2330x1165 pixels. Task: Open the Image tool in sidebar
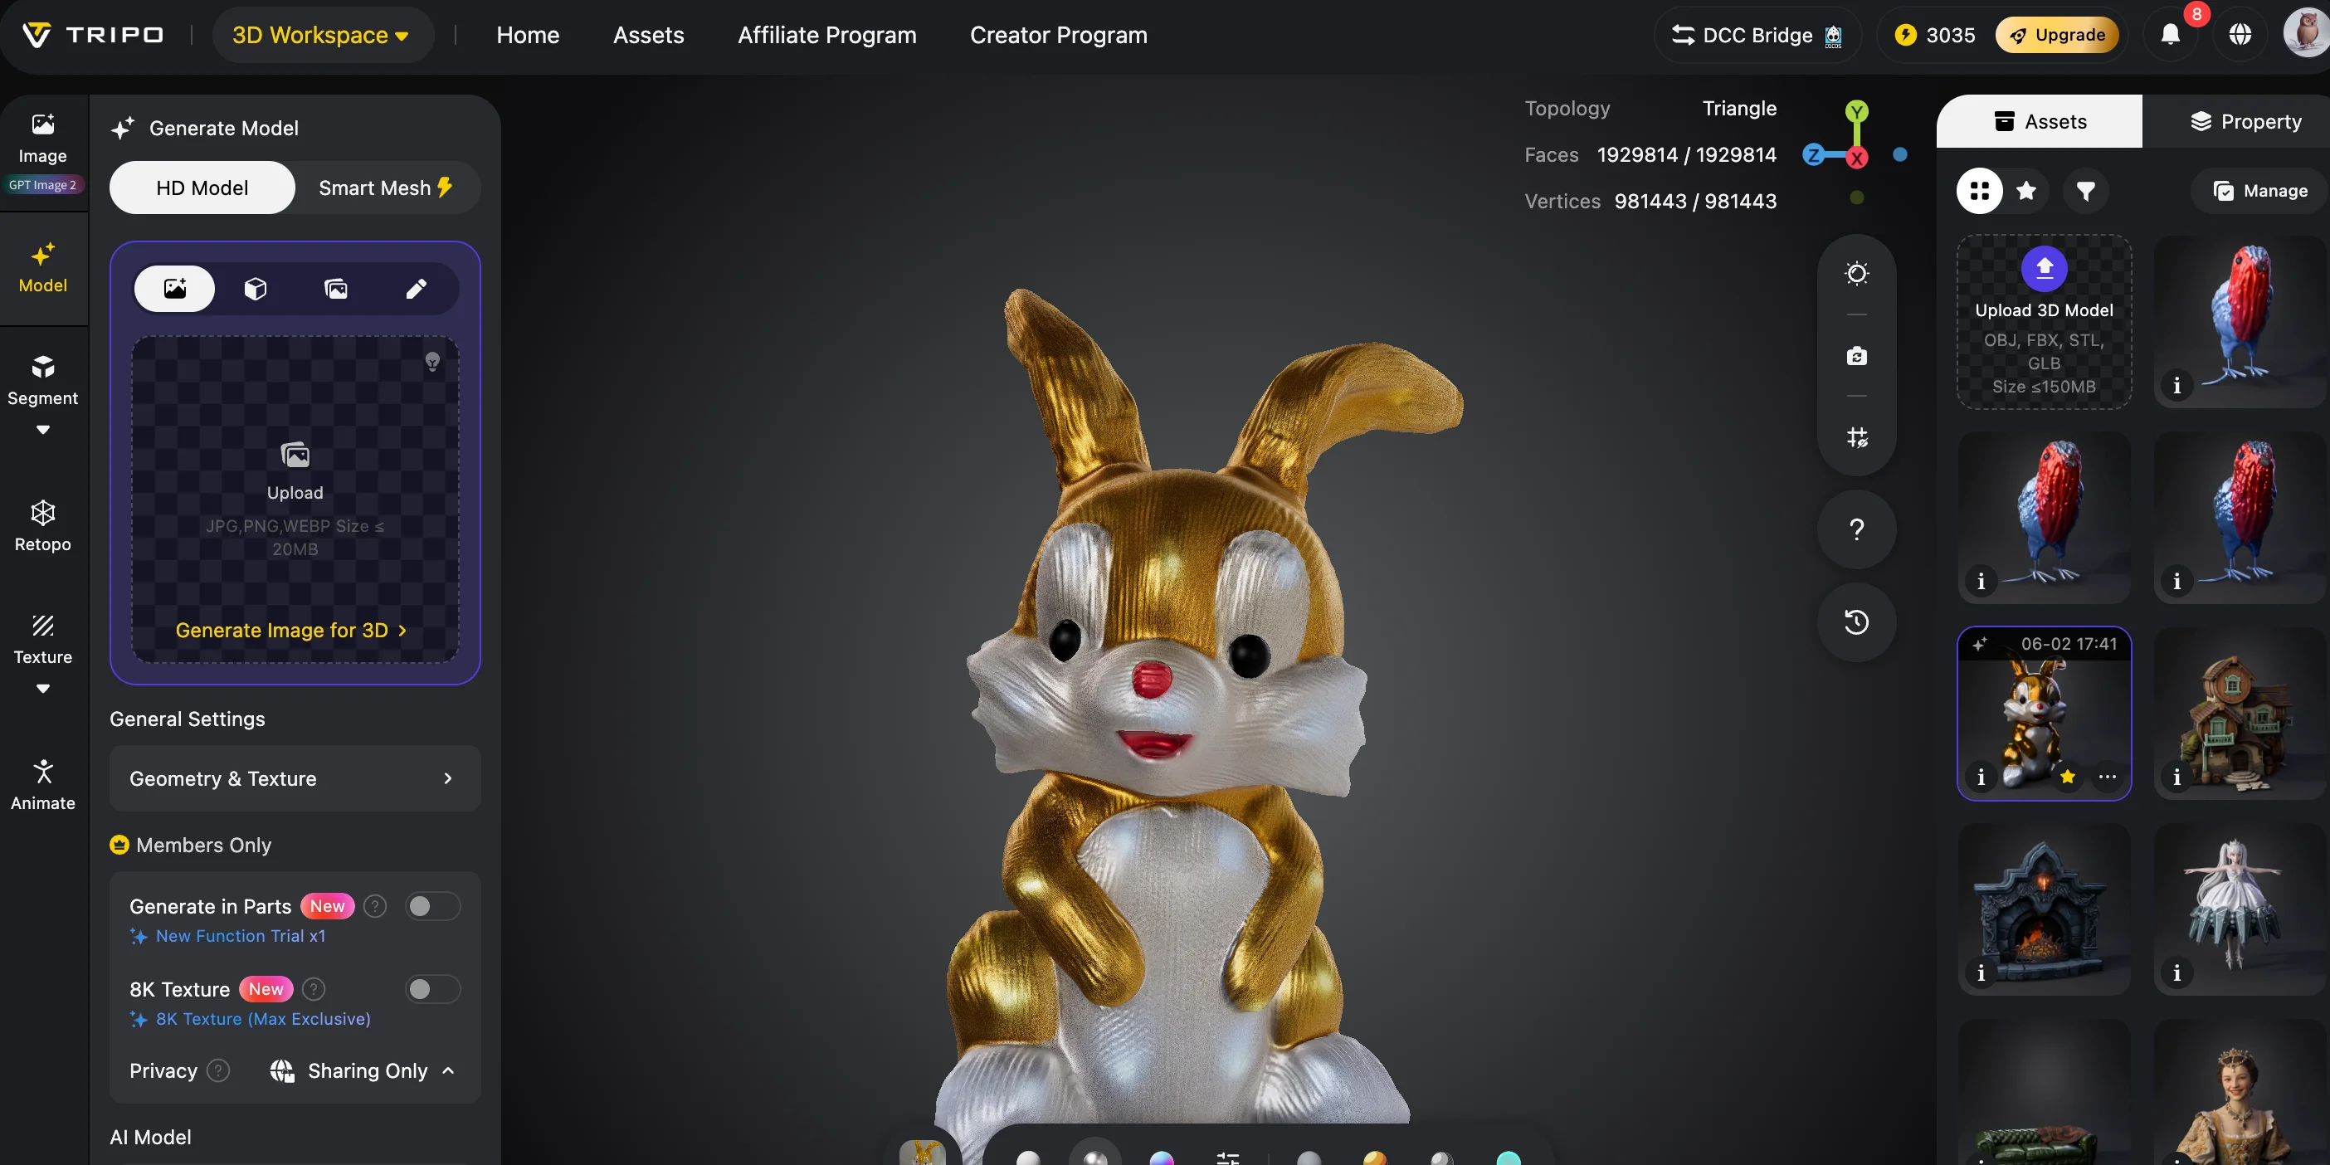pyautogui.click(x=42, y=152)
